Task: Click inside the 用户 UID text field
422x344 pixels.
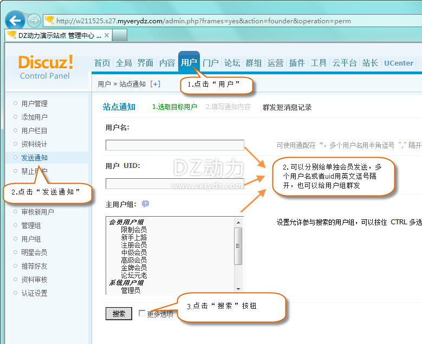Action: click(x=174, y=183)
